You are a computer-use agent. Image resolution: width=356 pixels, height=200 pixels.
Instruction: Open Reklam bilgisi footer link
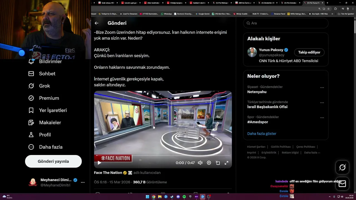(x=290, y=152)
